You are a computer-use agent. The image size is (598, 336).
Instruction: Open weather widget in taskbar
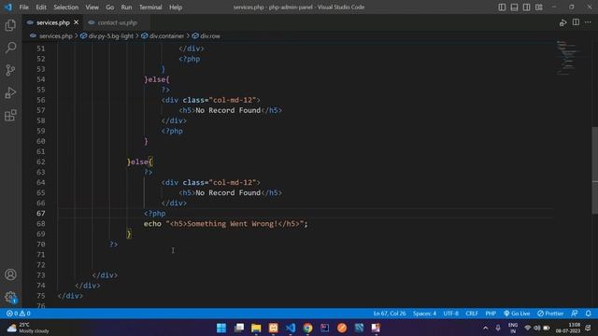[29, 328]
